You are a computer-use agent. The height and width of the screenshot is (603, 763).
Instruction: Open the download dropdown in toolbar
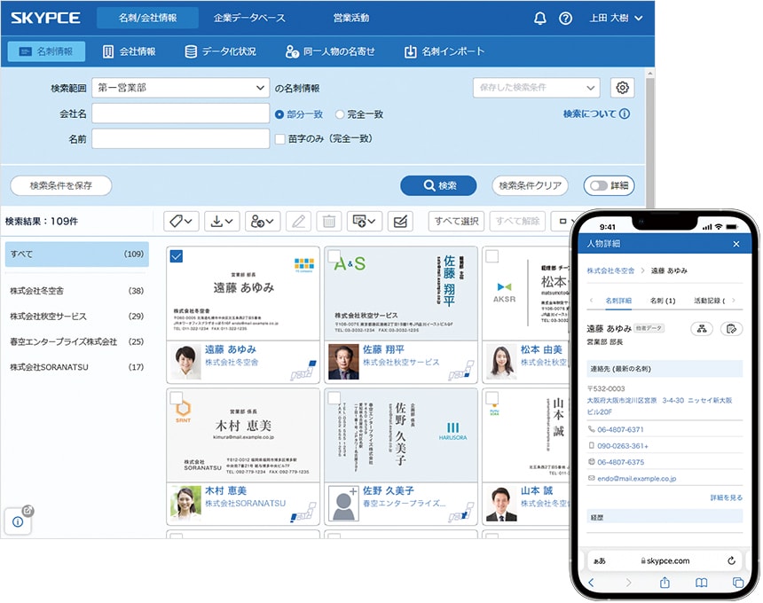(222, 222)
